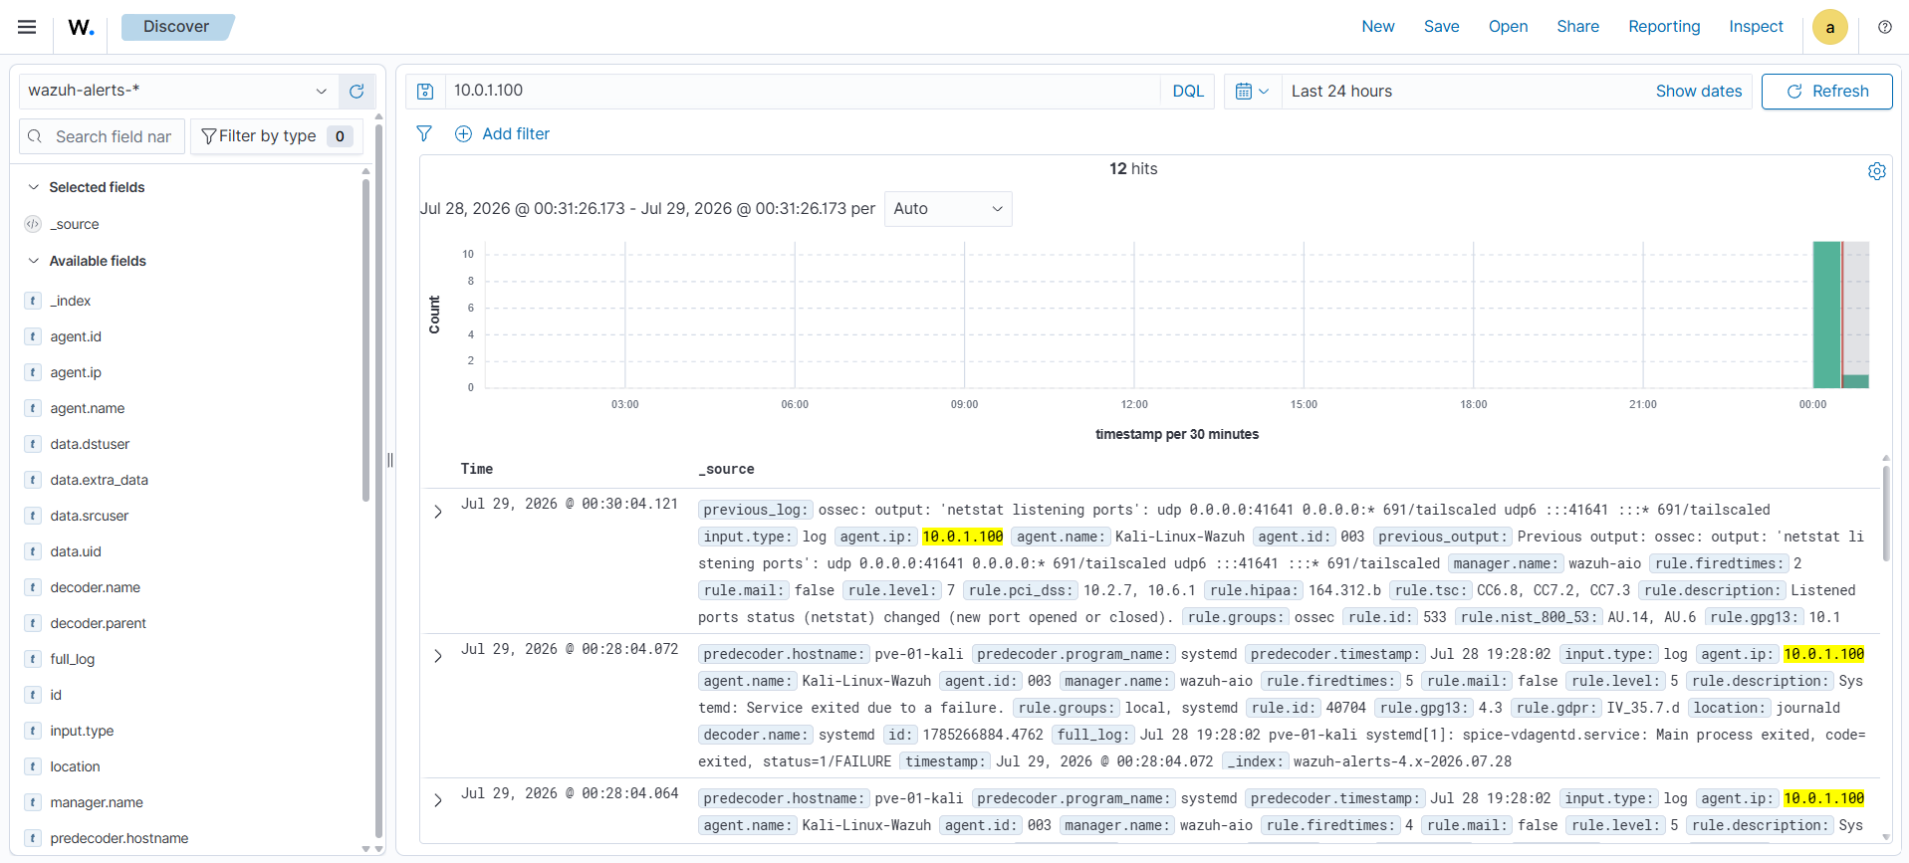
Task: Expand the 00:28:04.072 log row
Action: point(438,656)
